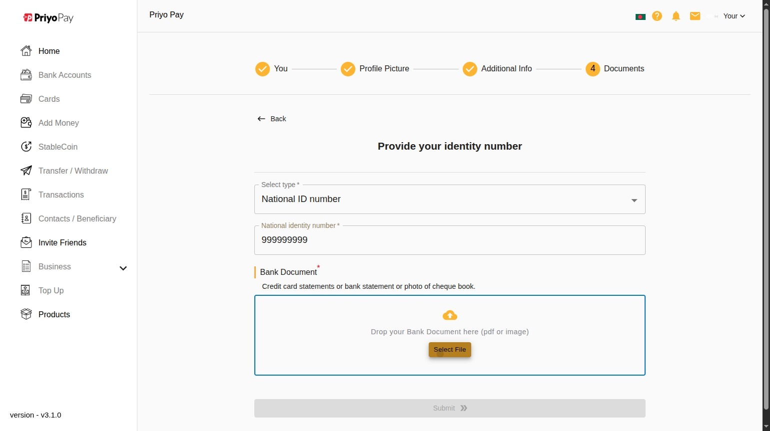This screenshot has width=770, height=431.
Task: Open Transactions in the sidebar
Action: tap(61, 195)
